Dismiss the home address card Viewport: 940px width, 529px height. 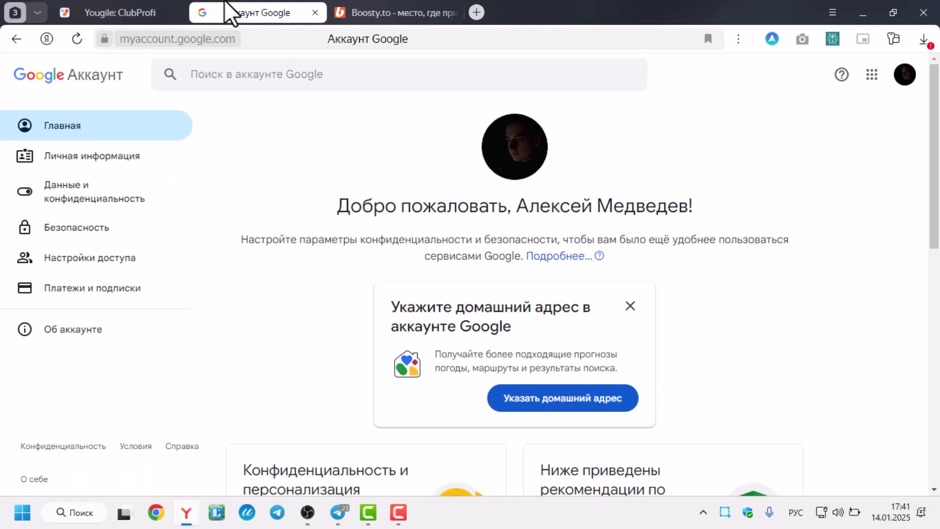[630, 306]
